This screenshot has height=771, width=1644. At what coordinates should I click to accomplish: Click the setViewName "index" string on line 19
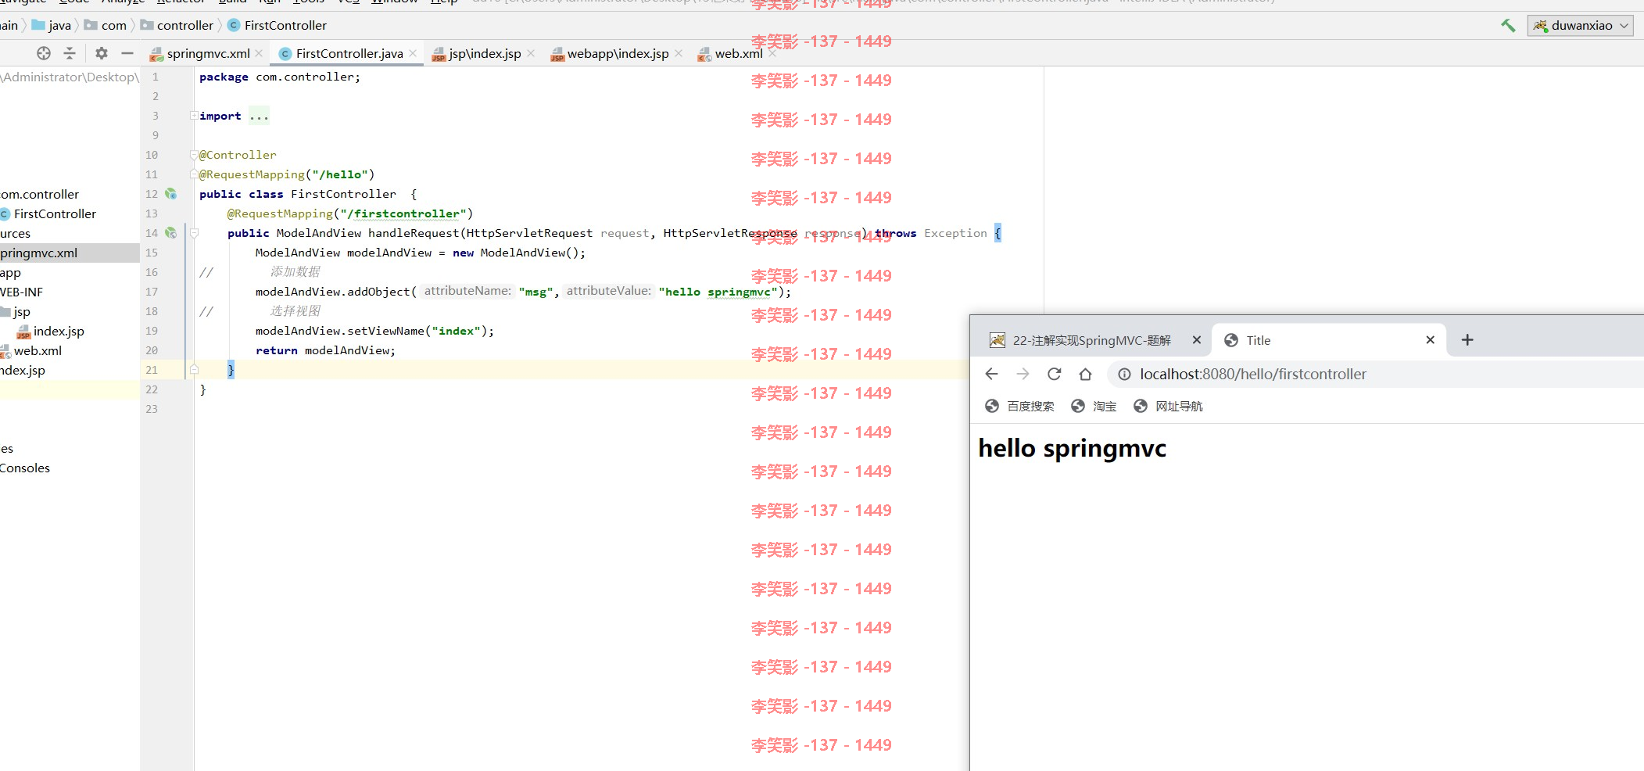pos(456,331)
